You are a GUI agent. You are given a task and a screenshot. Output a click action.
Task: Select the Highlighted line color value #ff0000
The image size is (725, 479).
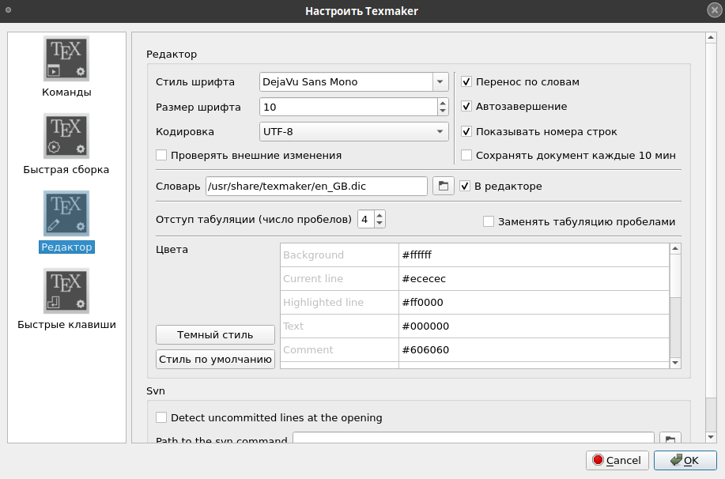[x=534, y=303]
